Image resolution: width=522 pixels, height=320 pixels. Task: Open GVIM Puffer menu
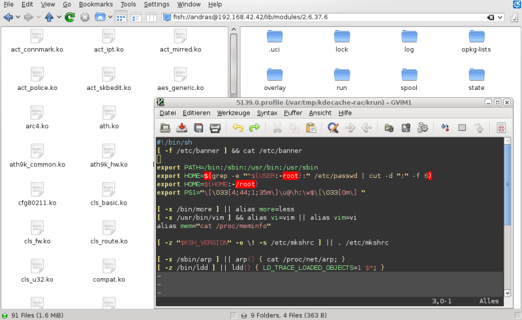tap(293, 113)
